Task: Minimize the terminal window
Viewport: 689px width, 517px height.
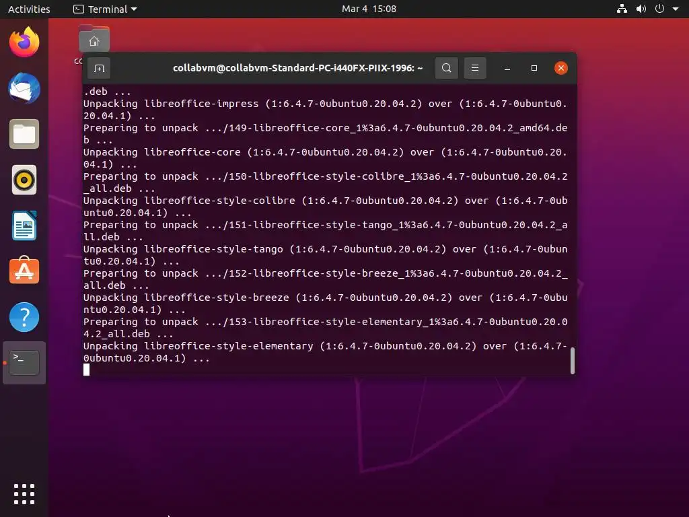Action: [x=507, y=68]
